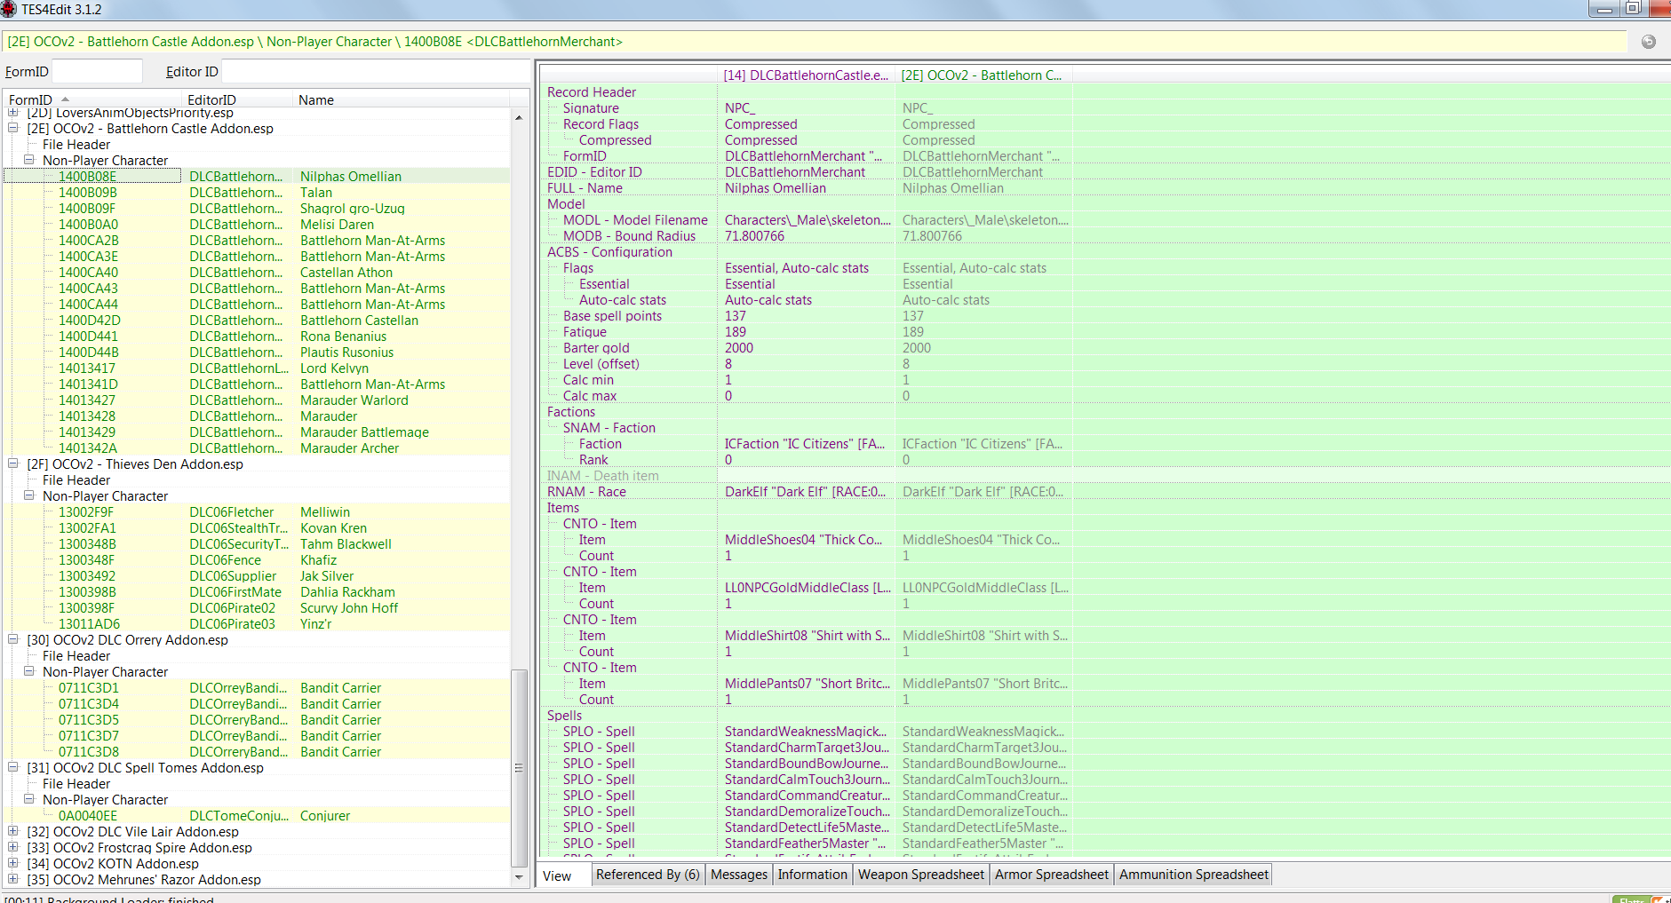The height and width of the screenshot is (903, 1671).
Task: Click the 'INAM - Death item' row label
Action: (602, 476)
